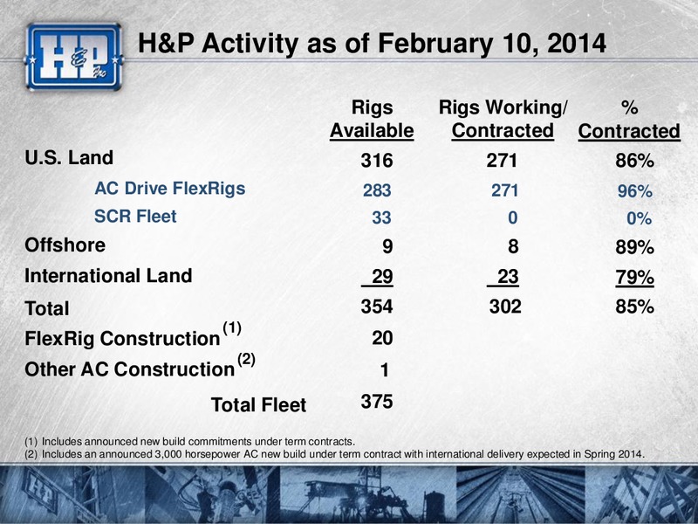The height and width of the screenshot is (524, 698).
Task: Select the 'U.S. Land' row label
Action: coord(69,157)
